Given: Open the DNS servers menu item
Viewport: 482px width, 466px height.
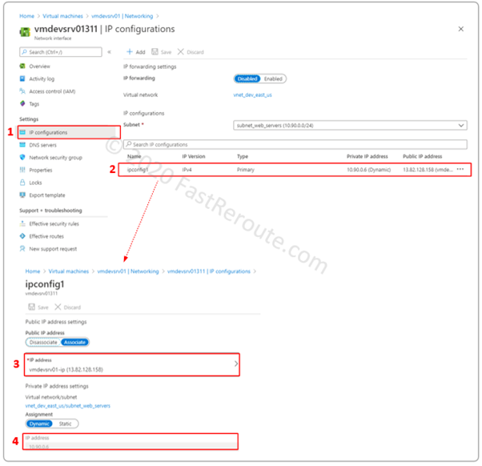Looking at the screenshot, I should coord(42,145).
